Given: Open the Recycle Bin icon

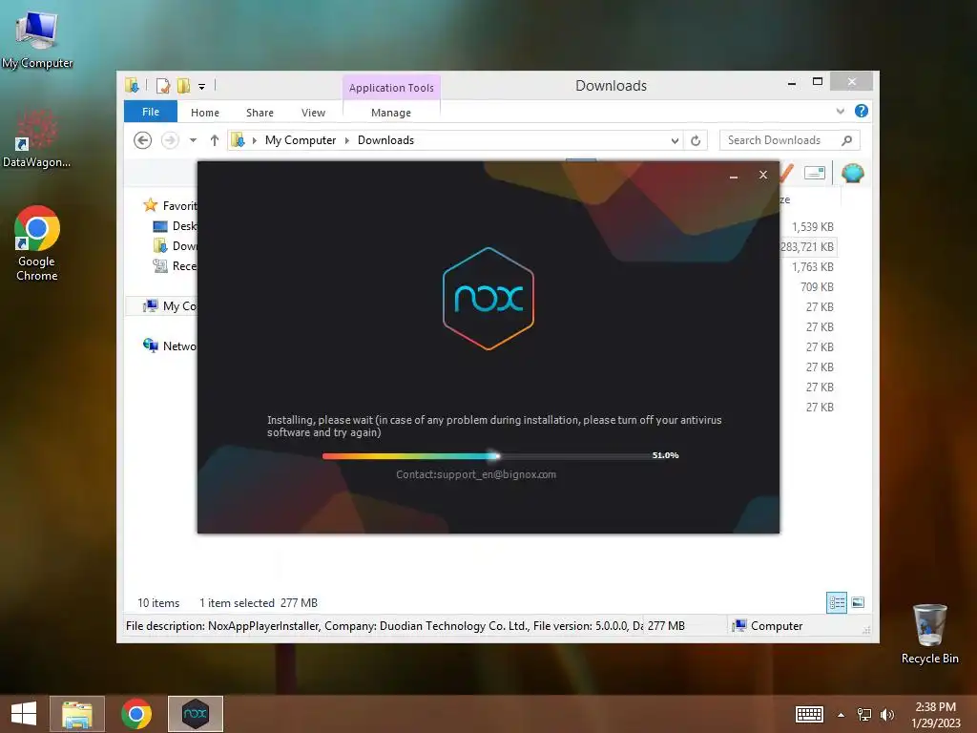Looking at the screenshot, I should click(929, 635).
